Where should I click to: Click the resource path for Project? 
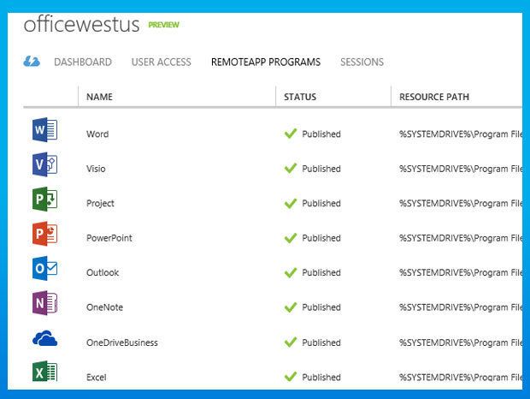[x=461, y=204]
